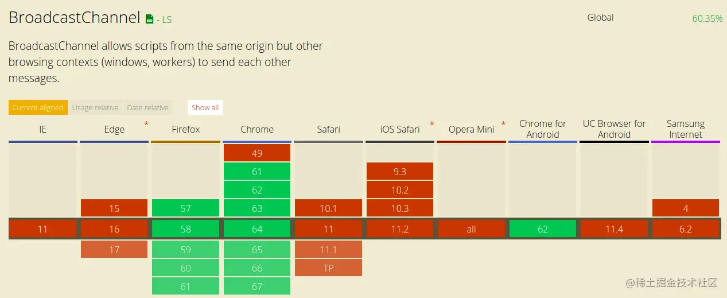
Task: Click the asterisk note beside iOS Safari
Action: pyautogui.click(x=431, y=124)
